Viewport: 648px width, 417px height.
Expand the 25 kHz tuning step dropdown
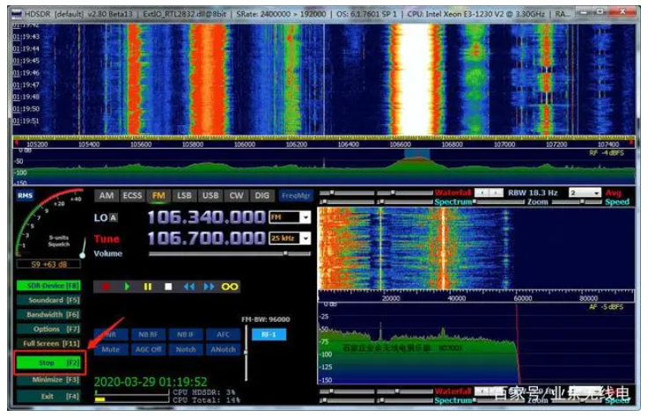(x=305, y=238)
